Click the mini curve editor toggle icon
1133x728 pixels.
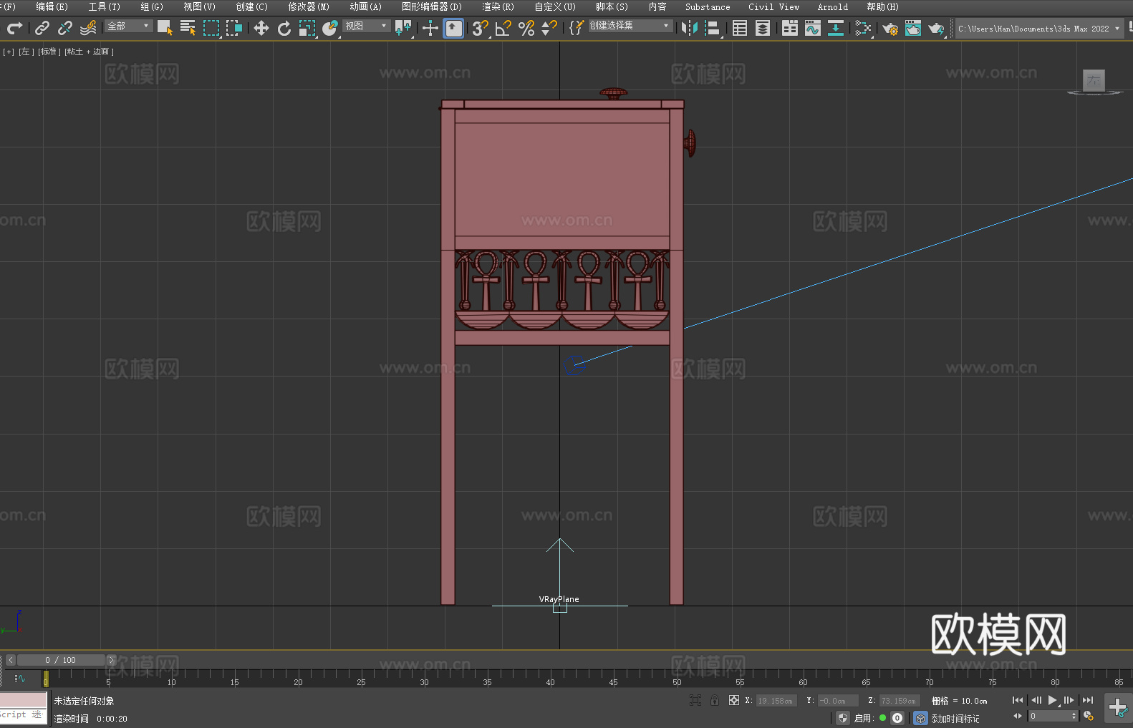[x=19, y=679]
